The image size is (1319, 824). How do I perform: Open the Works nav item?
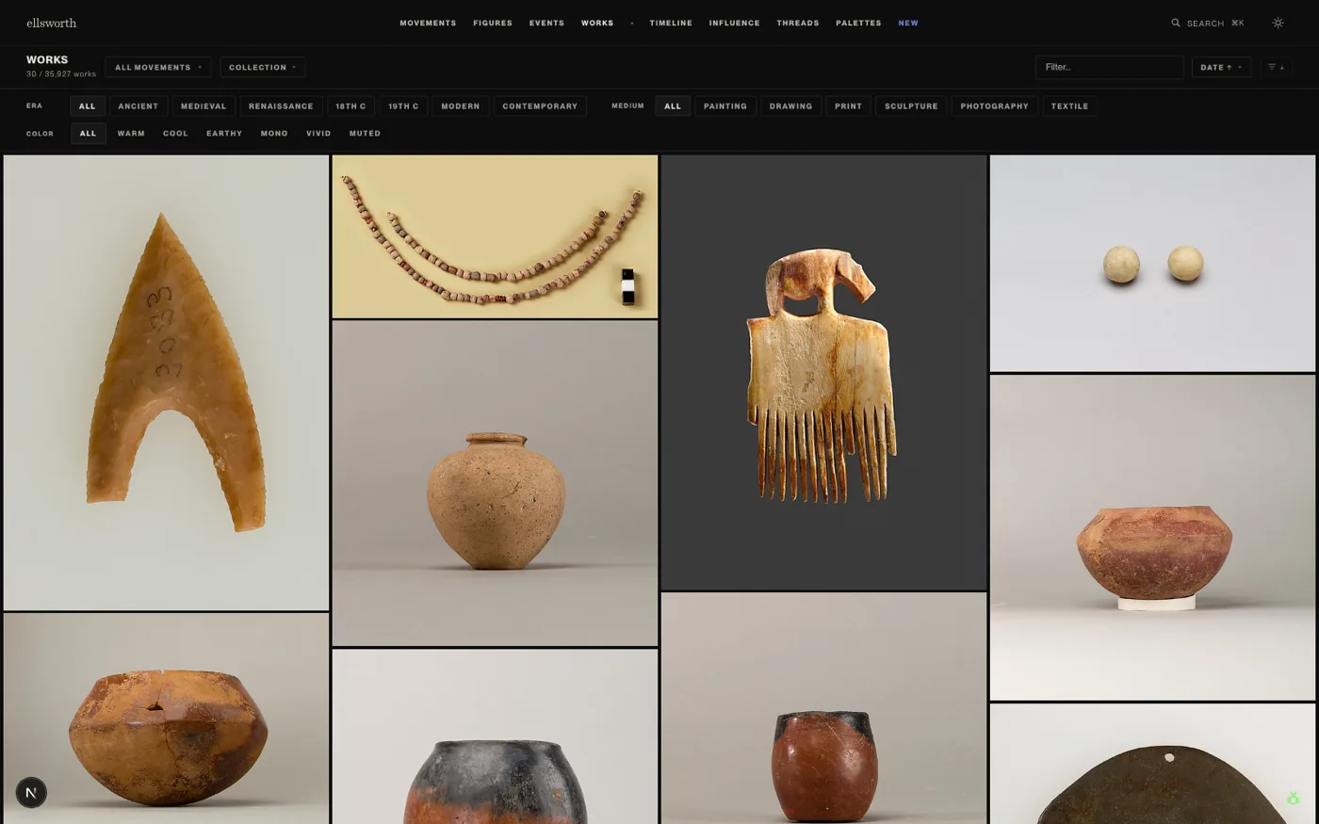(x=597, y=23)
